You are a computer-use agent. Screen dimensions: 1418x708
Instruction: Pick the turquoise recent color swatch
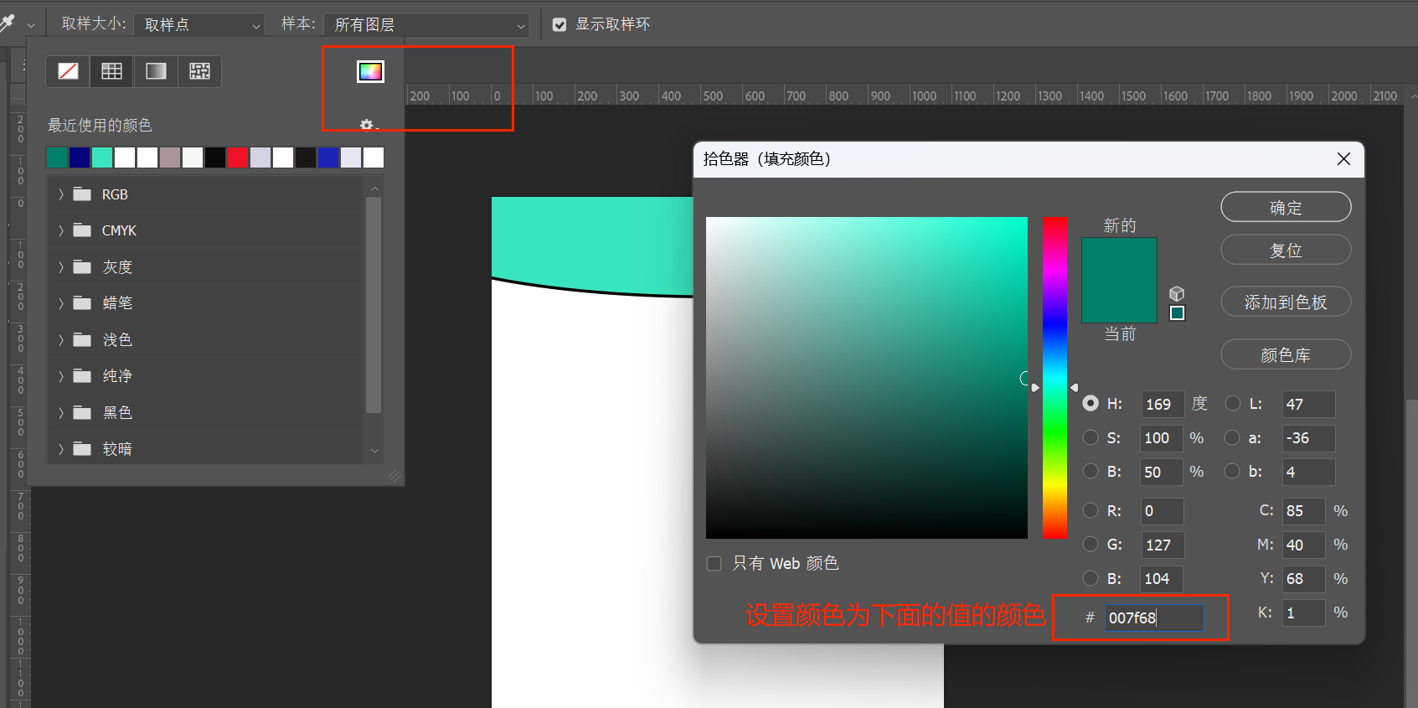coord(102,158)
